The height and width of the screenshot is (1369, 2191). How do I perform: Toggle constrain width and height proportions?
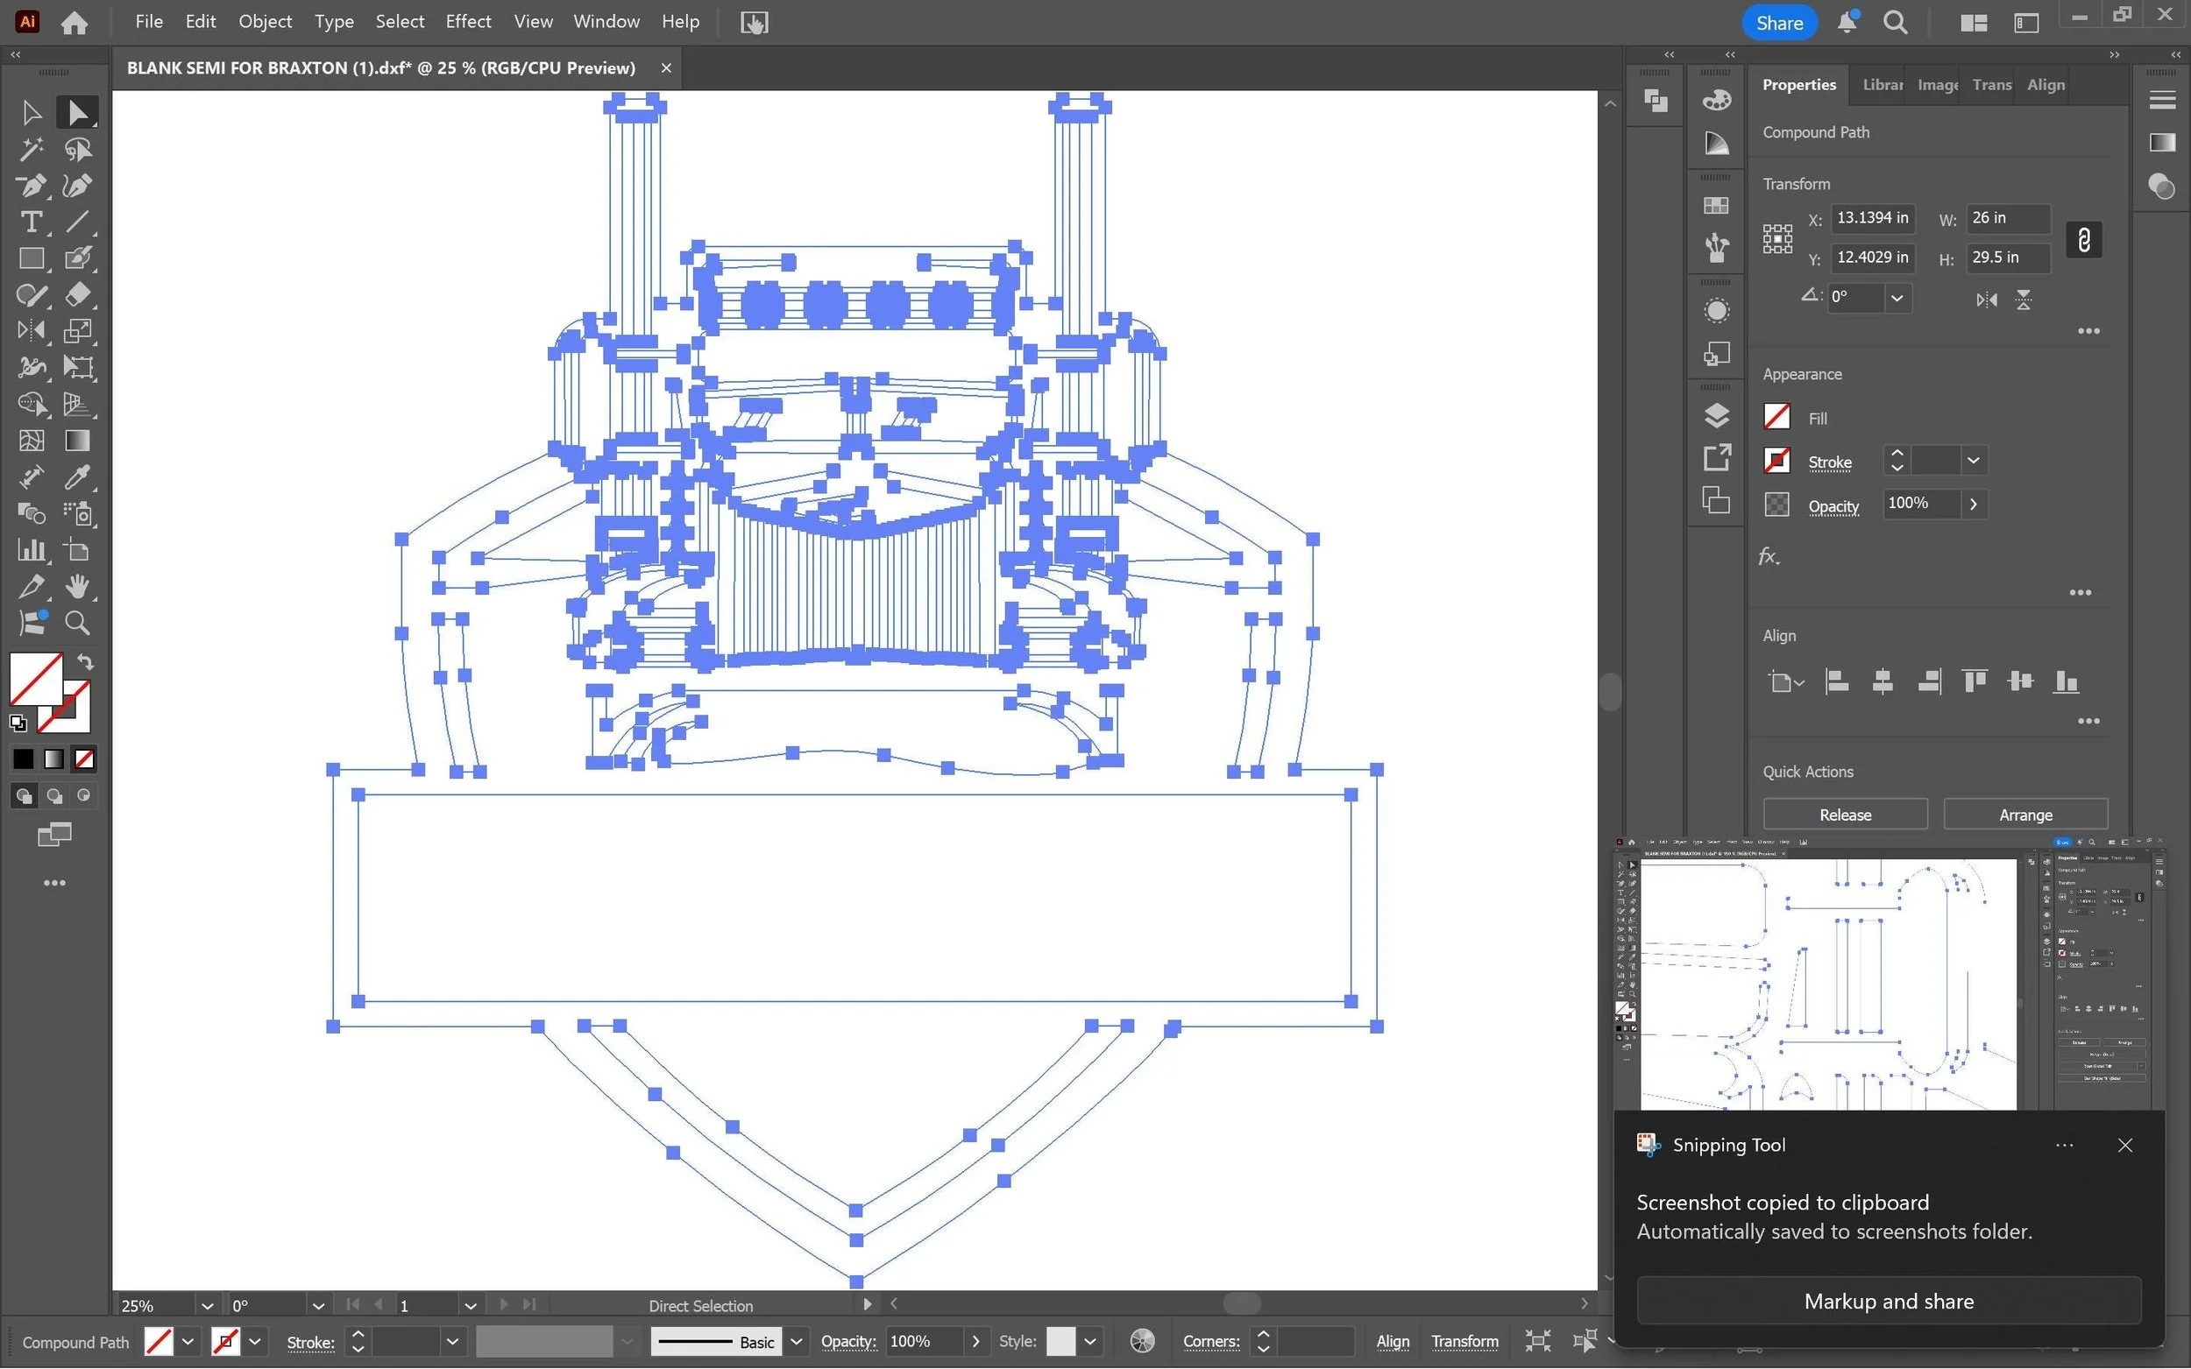pyautogui.click(x=2083, y=240)
